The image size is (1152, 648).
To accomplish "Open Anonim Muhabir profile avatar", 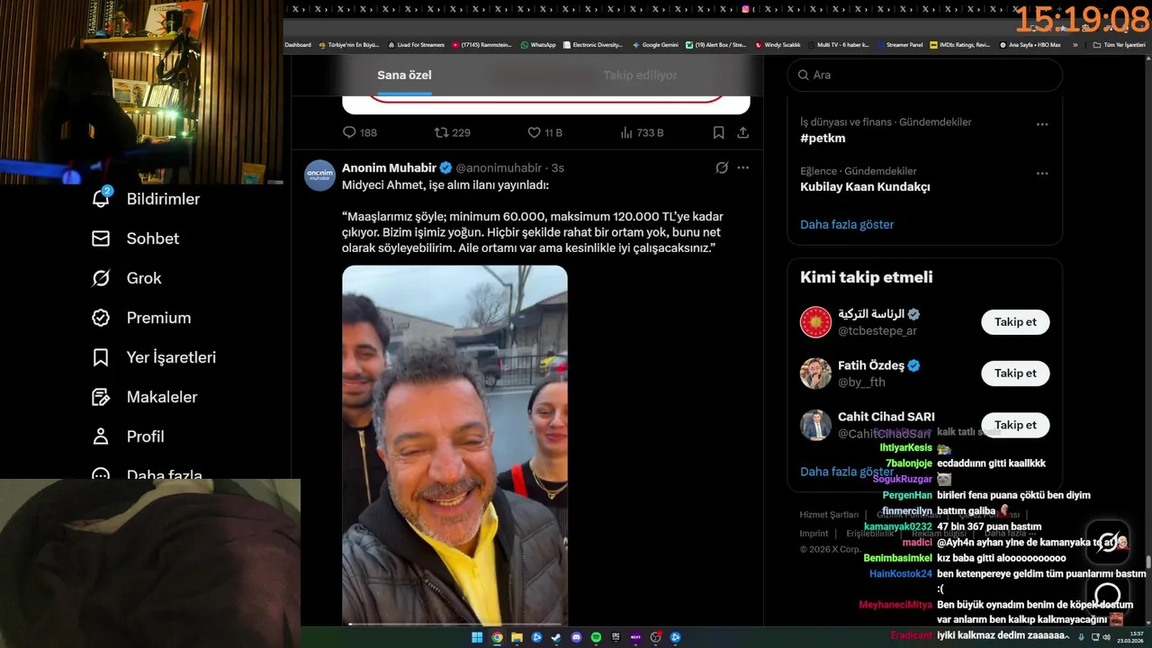I will [319, 175].
